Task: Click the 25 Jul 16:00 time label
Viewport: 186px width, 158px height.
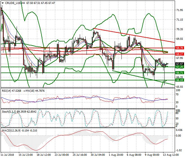Action: 80,155
